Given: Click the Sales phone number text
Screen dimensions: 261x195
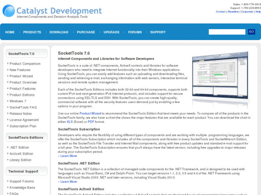Looking at the screenshot, I should pos(247,4).
